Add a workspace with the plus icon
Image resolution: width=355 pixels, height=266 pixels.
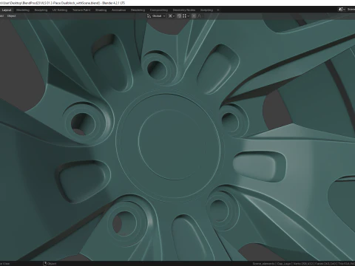[218, 10]
